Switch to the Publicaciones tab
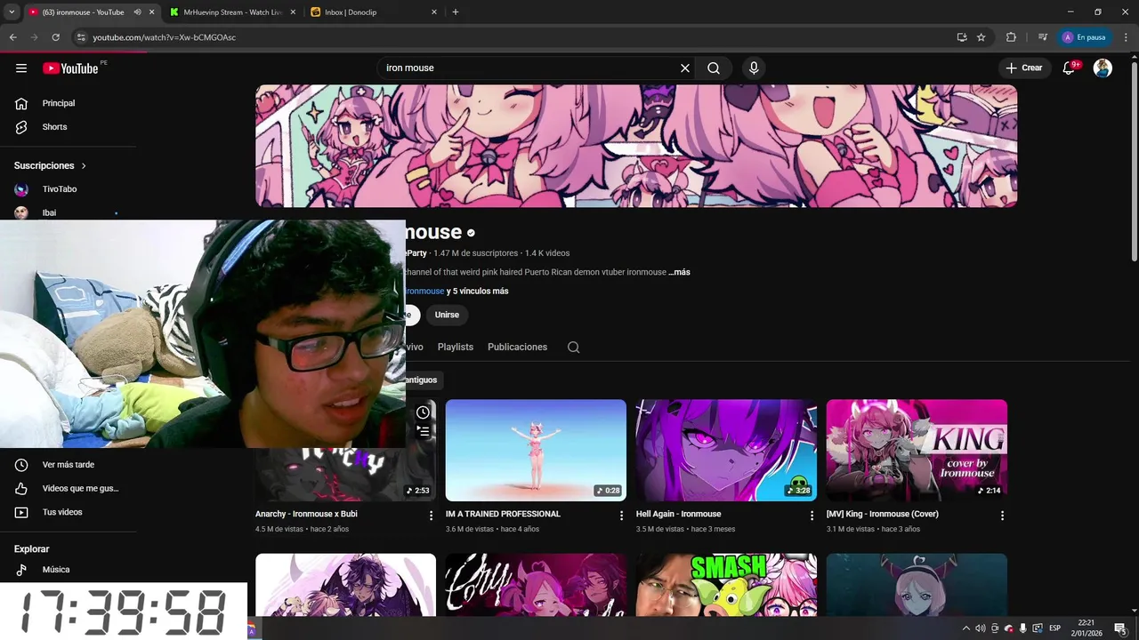 517,347
